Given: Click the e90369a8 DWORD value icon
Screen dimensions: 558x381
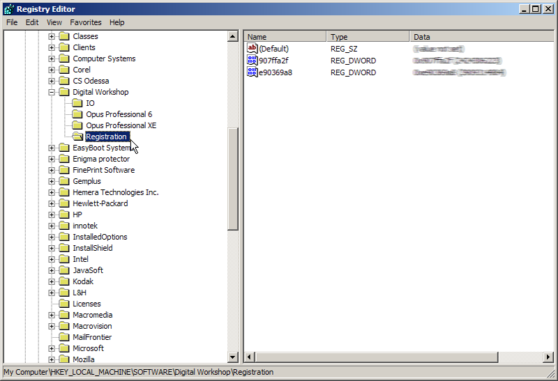Looking at the screenshot, I should (252, 72).
